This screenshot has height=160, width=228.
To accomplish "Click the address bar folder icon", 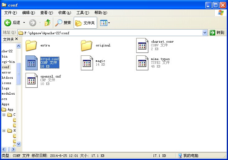I will [21, 33].
